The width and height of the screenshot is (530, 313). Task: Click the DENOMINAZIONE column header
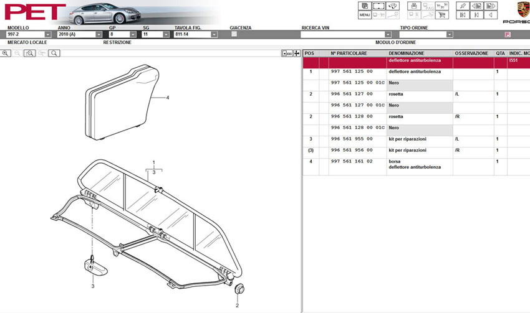coord(407,54)
